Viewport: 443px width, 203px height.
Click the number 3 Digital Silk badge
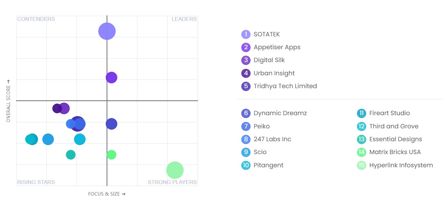(x=246, y=60)
